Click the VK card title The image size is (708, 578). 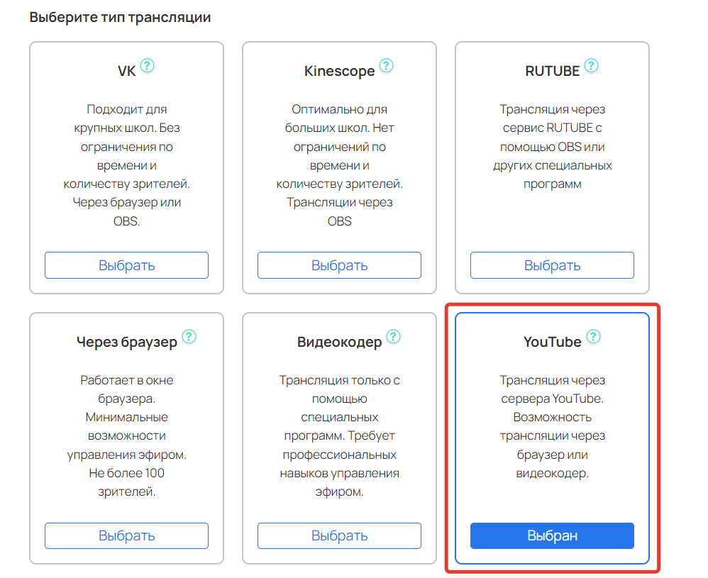[x=126, y=72]
